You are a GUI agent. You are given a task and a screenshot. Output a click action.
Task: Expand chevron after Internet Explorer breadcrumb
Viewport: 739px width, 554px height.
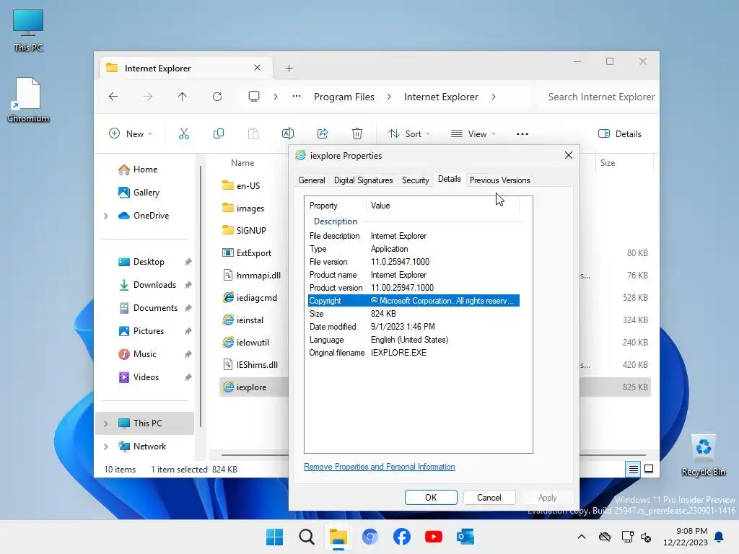click(x=494, y=97)
